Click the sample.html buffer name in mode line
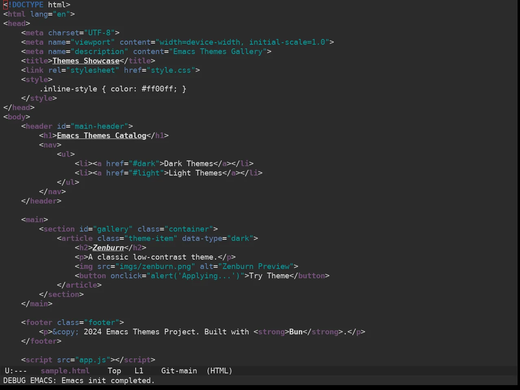This screenshot has width=520, height=390. pos(65,371)
